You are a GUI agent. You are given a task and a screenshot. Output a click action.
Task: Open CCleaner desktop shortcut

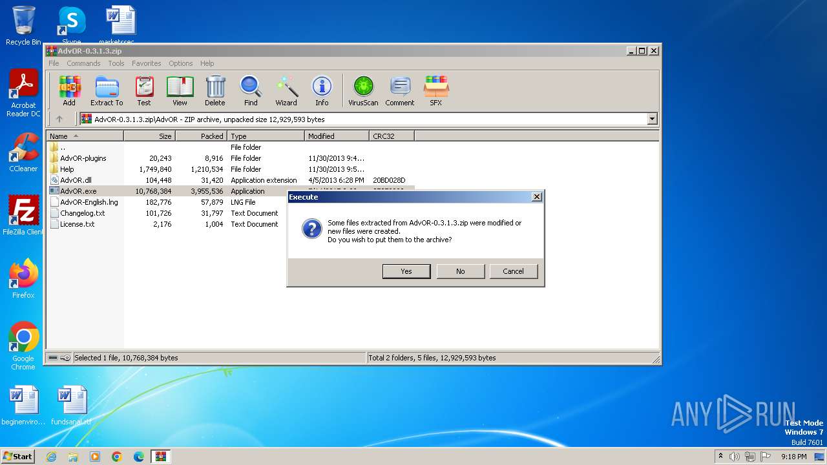tap(23, 152)
